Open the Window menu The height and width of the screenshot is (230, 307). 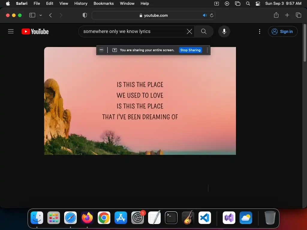pos(127,3)
